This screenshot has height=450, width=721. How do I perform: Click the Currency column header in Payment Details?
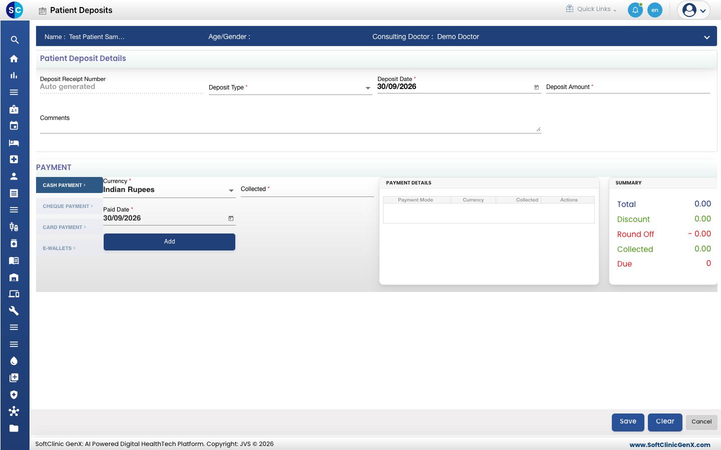point(473,199)
